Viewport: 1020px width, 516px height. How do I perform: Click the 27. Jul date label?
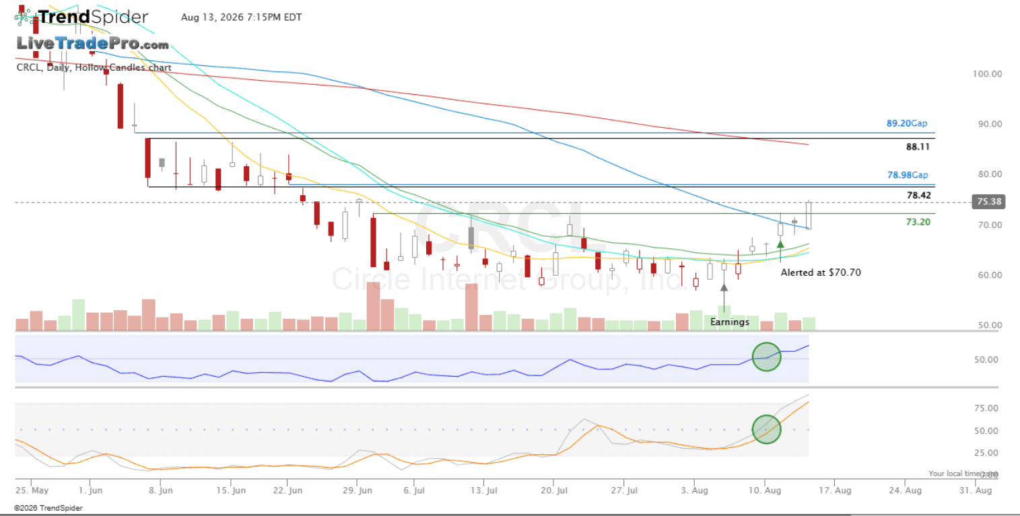(x=624, y=492)
